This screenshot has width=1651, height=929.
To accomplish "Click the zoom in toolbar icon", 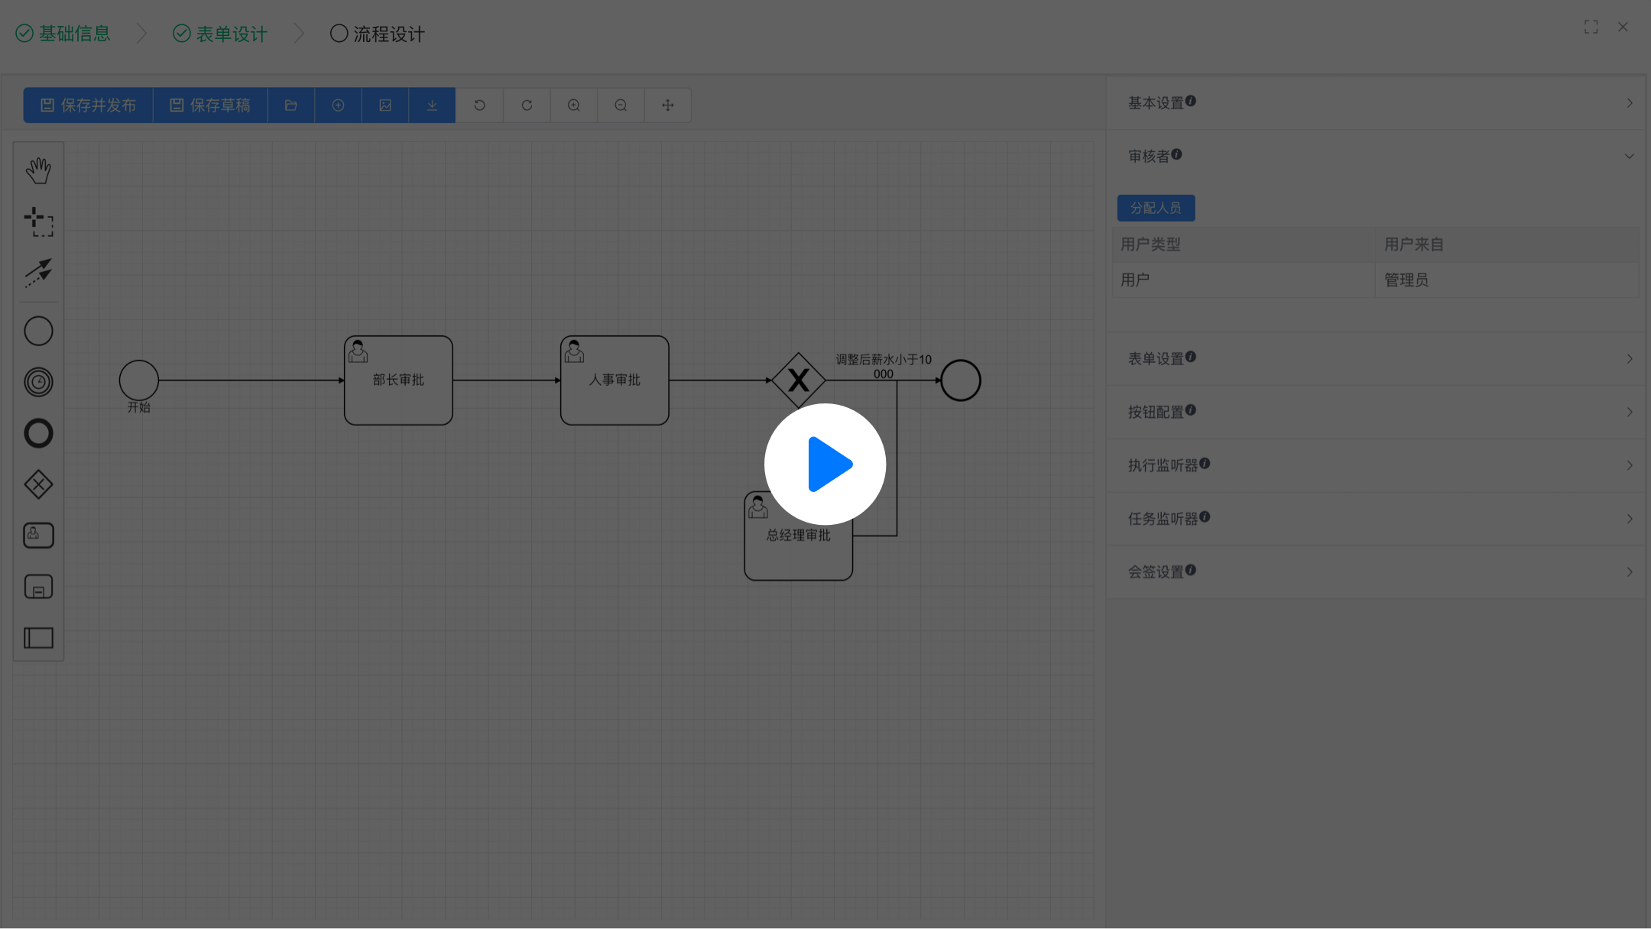I will pyautogui.click(x=573, y=105).
